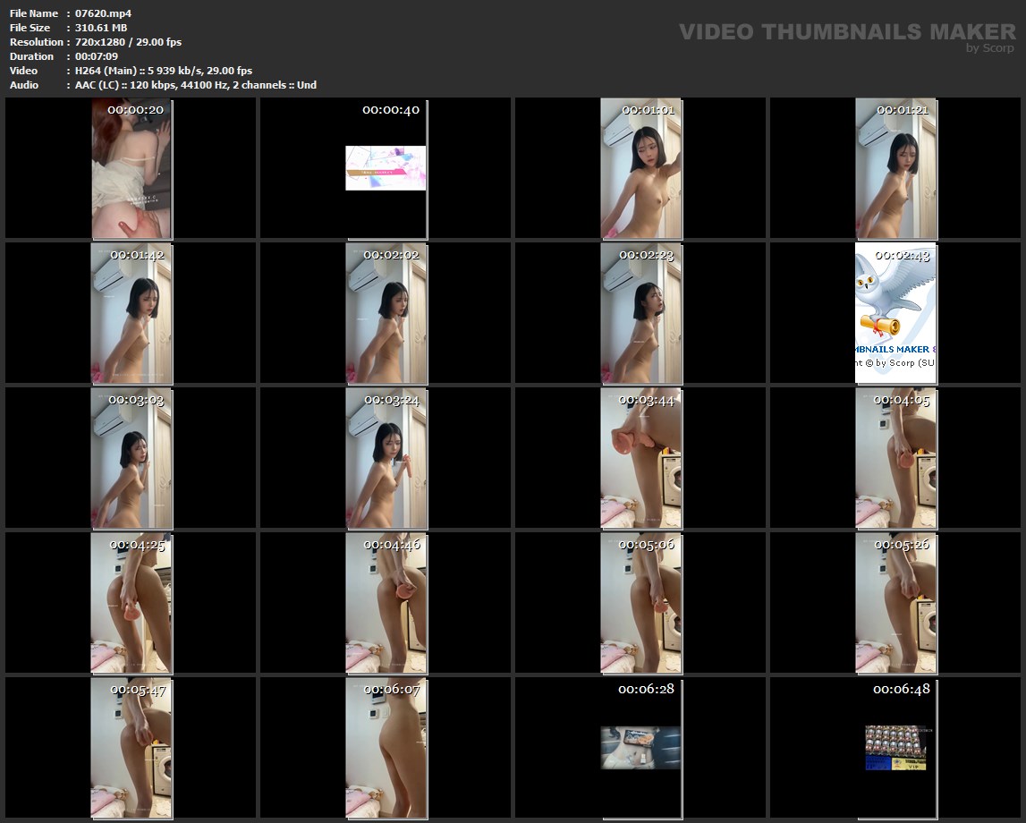
Task: Open the thumbnail at 00:02:43
Action: click(895, 313)
